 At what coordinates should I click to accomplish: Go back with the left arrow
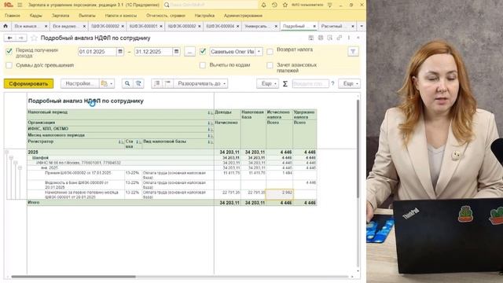(9, 38)
